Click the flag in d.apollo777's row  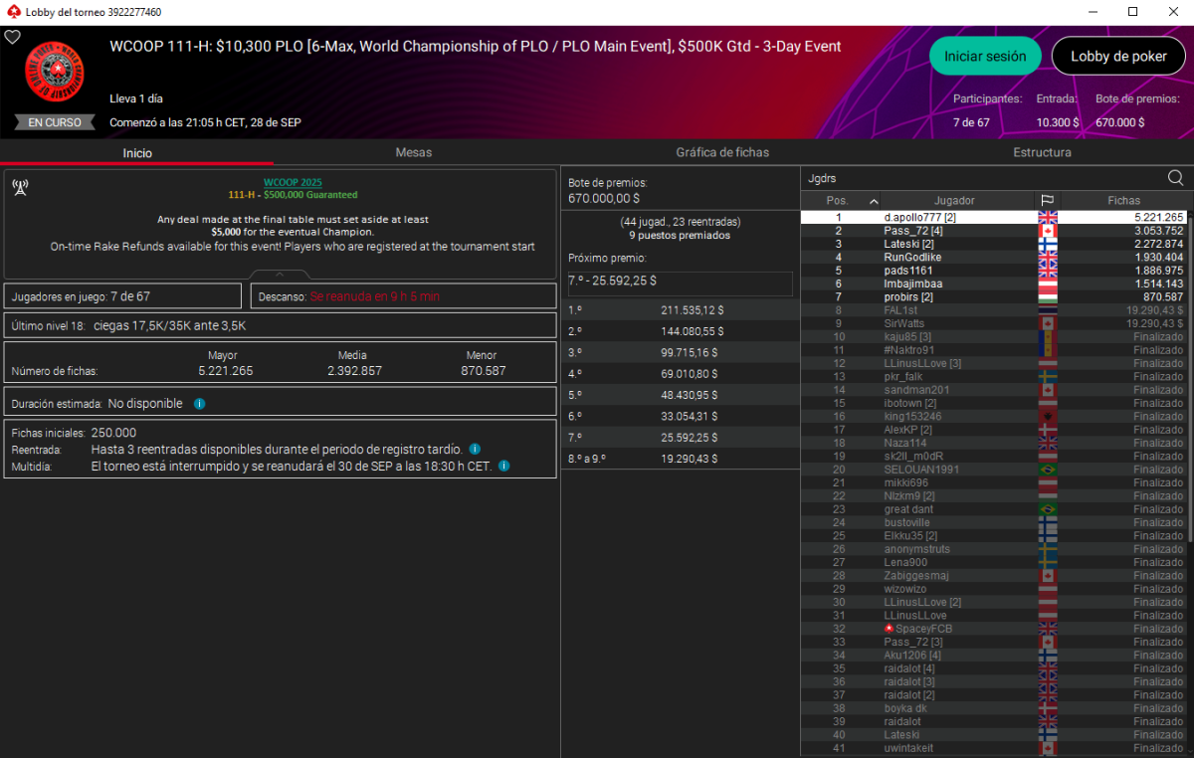pos(1047,217)
